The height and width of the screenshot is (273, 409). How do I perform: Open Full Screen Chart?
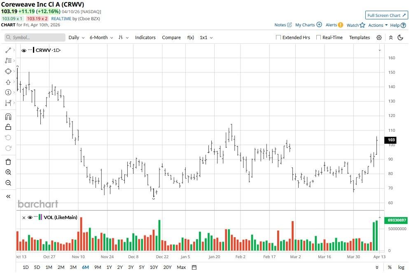pyautogui.click(x=387, y=15)
